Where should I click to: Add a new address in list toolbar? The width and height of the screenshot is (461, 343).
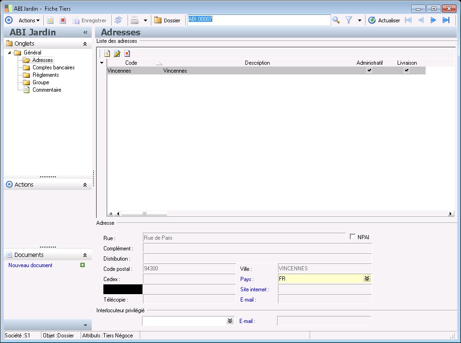[x=107, y=54]
